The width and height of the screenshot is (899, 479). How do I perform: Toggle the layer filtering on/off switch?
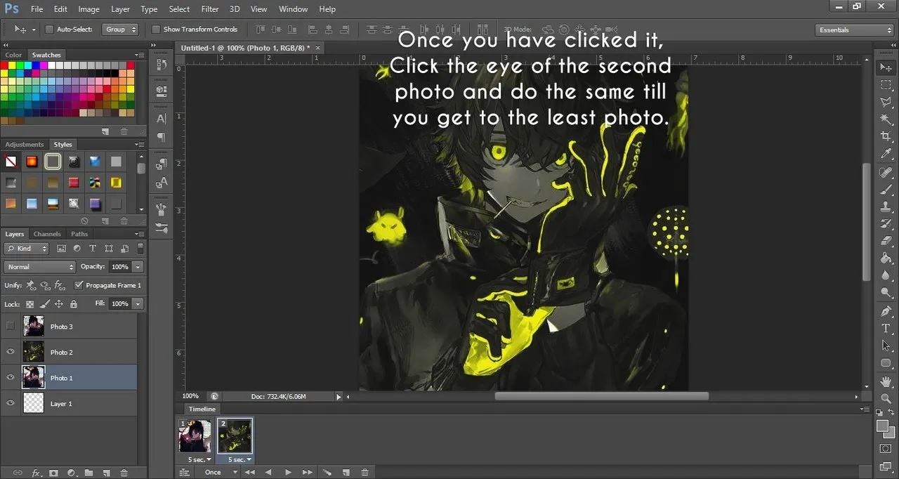tap(140, 249)
